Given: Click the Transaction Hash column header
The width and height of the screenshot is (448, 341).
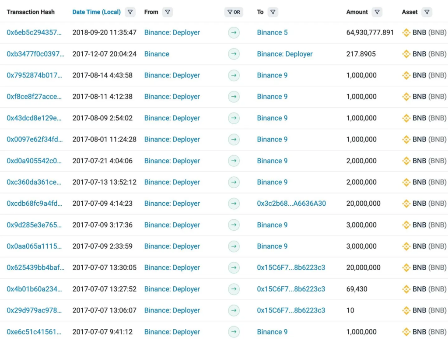Looking at the screenshot, I should (31, 12).
